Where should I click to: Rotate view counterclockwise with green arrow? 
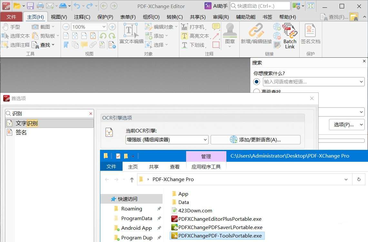pos(103,36)
